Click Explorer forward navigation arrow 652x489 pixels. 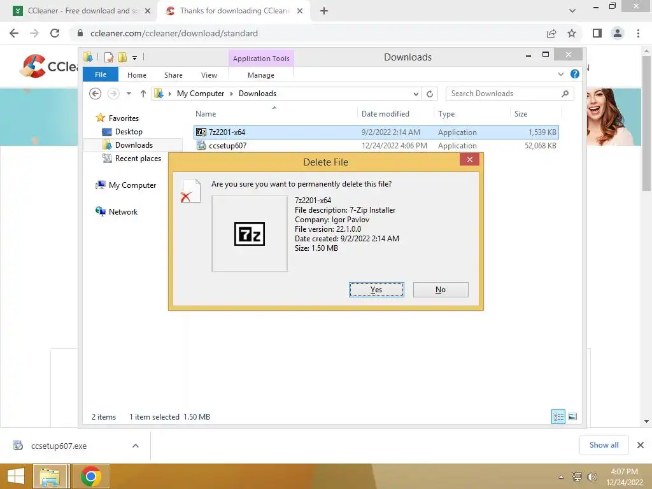tap(113, 94)
